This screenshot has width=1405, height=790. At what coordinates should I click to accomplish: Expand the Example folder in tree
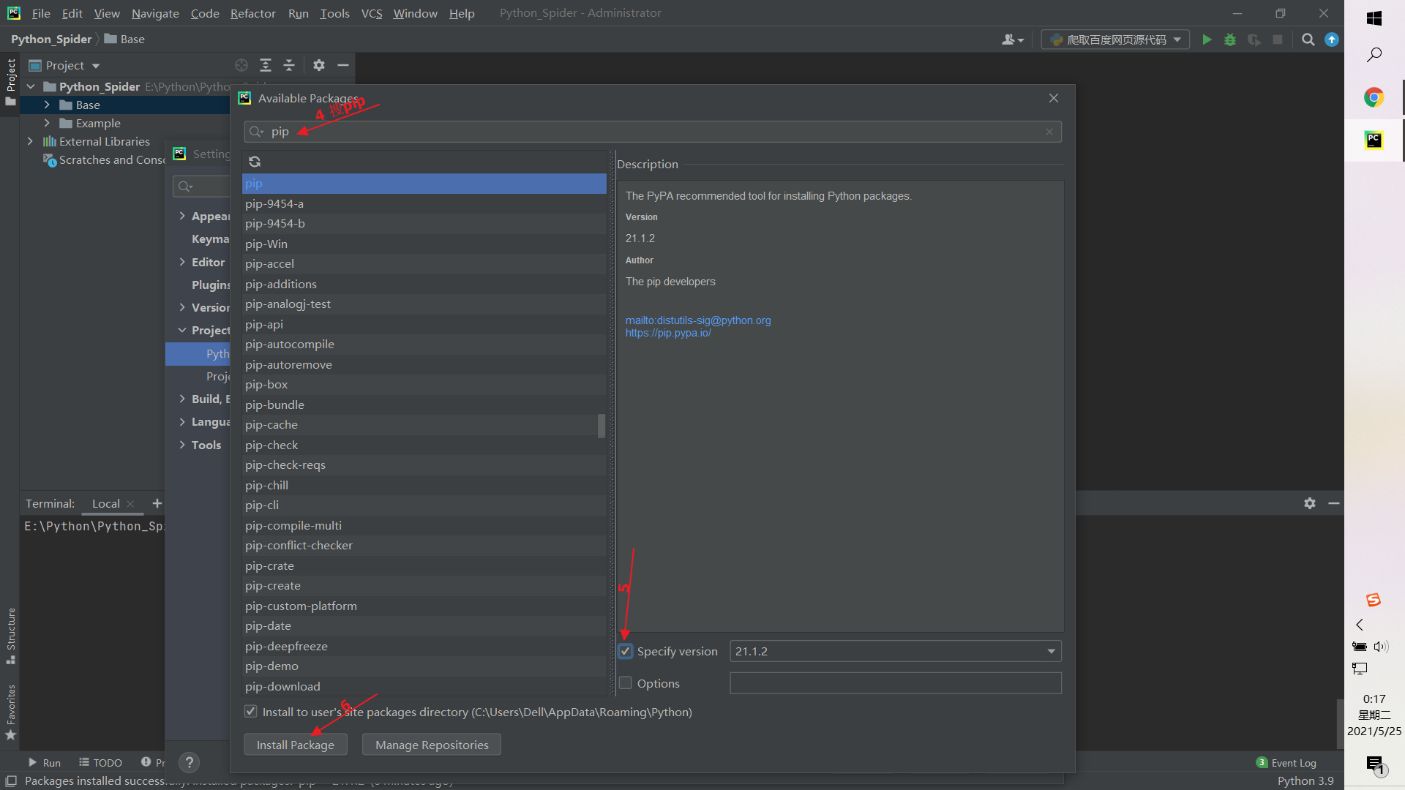47,123
